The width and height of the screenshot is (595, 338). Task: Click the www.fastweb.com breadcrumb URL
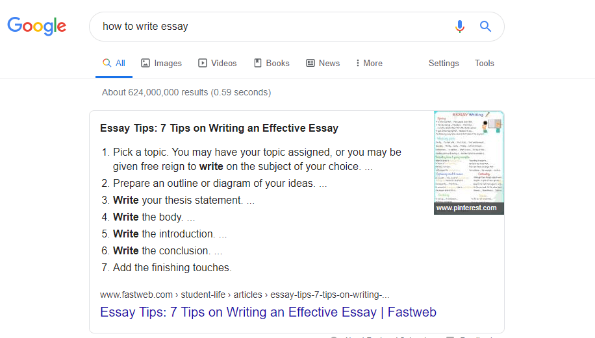coord(245,295)
